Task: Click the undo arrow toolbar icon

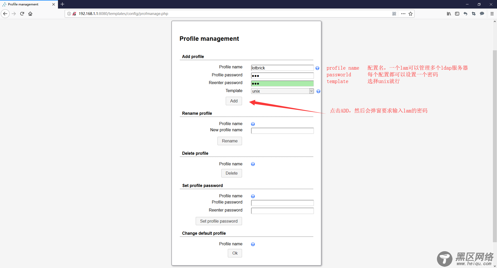Action: click(465, 14)
